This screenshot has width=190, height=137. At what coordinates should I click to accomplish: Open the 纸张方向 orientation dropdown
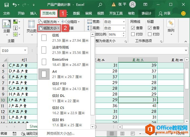click(x=49, y=22)
